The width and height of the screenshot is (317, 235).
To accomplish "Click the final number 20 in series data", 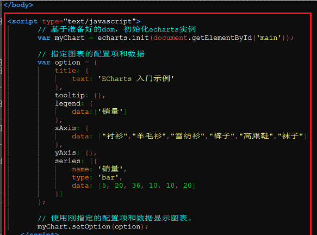I will [188, 185].
